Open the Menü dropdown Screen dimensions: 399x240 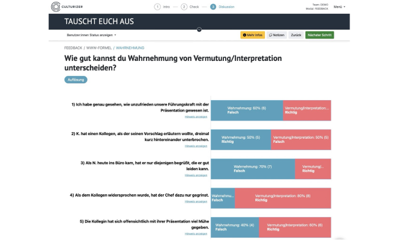point(339,7)
